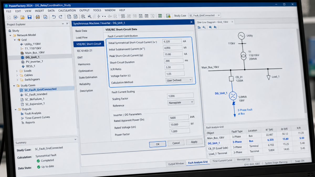
Task: Switch to Harmonics page
Action: 84,64
